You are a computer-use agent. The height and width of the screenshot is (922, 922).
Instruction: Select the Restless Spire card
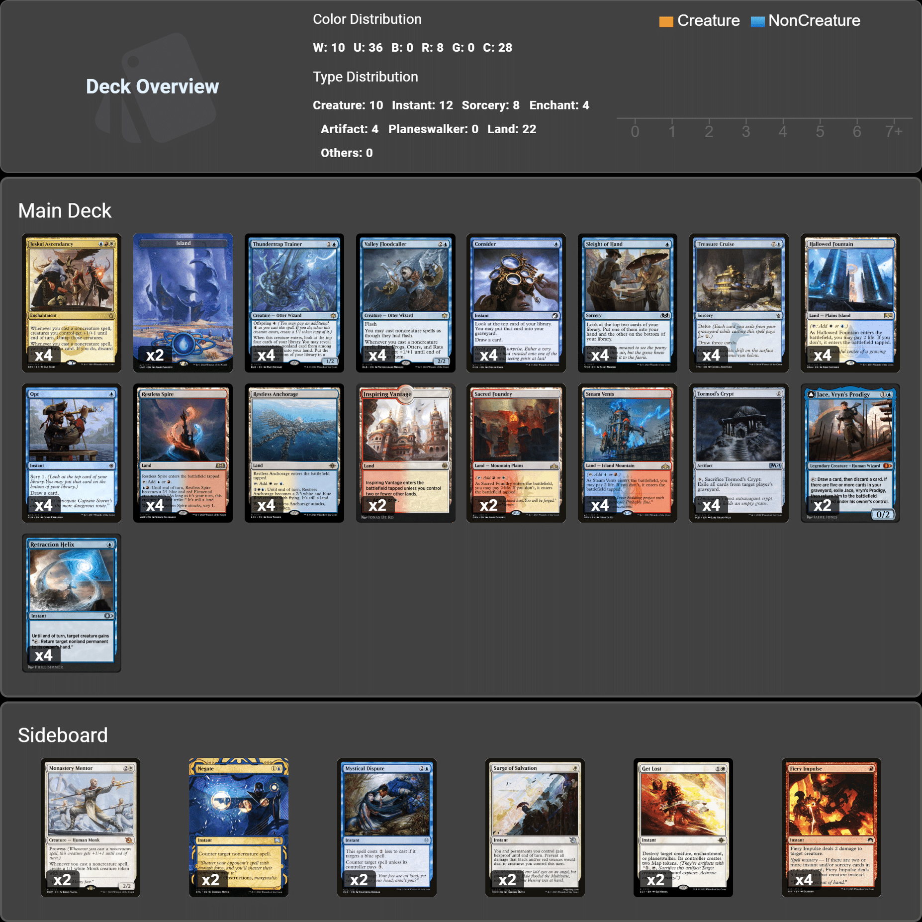coord(183,453)
